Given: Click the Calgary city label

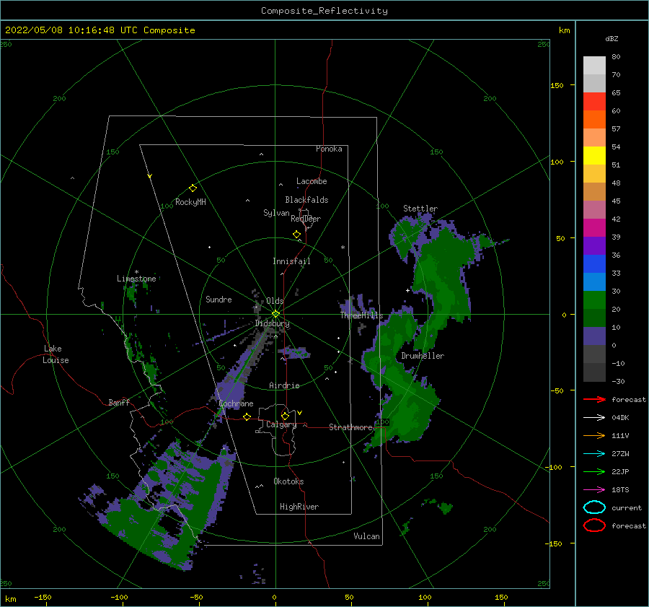Looking at the screenshot, I should pyautogui.click(x=281, y=424).
